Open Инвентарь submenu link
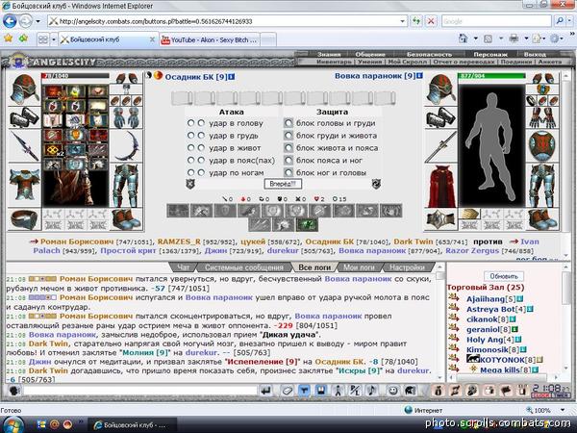The image size is (577, 433). pos(334,62)
